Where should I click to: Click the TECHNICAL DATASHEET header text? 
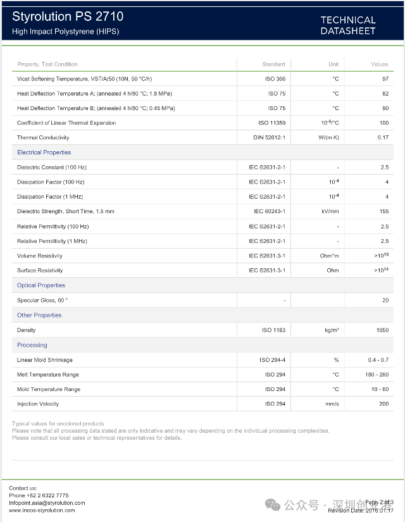pyautogui.click(x=347, y=25)
